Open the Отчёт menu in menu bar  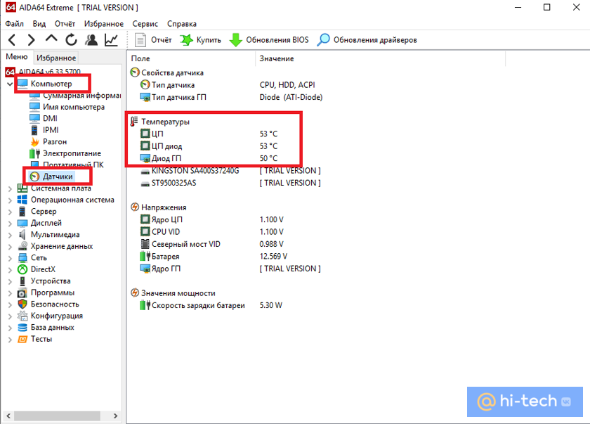[x=65, y=24]
